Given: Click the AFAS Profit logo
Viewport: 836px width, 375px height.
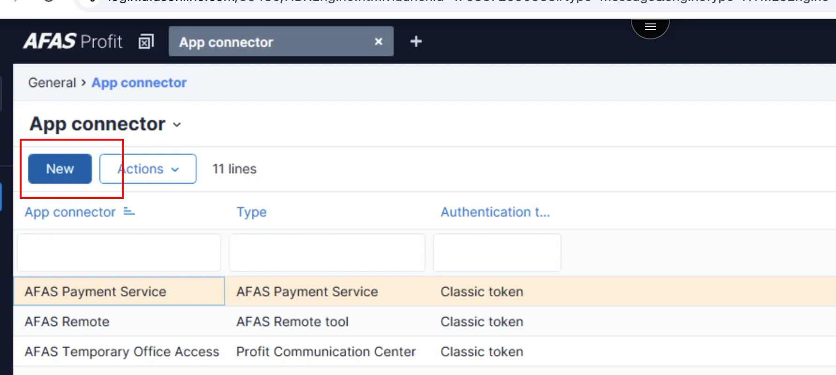Looking at the screenshot, I should (x=73, y=42).
